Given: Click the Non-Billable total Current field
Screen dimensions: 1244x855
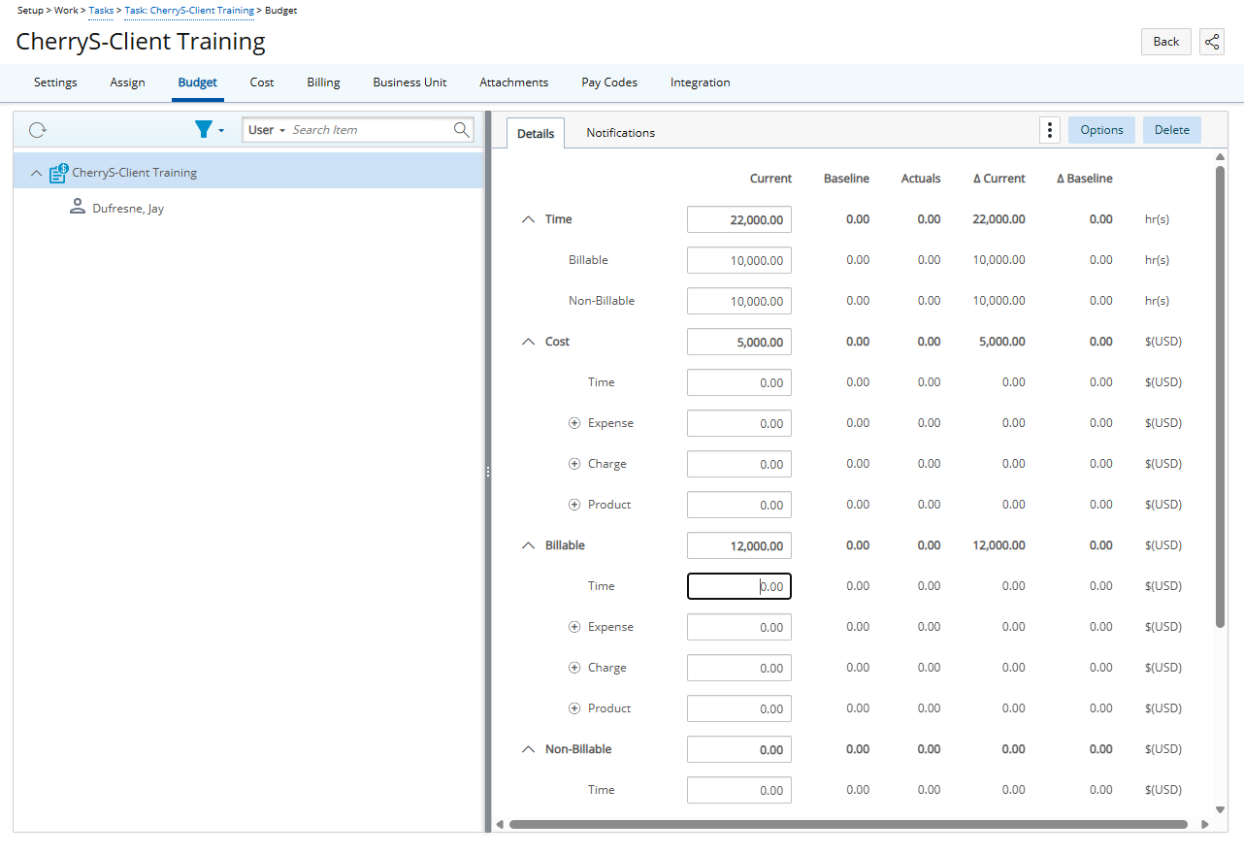Looking at the screenshot, I should point(739,749).
